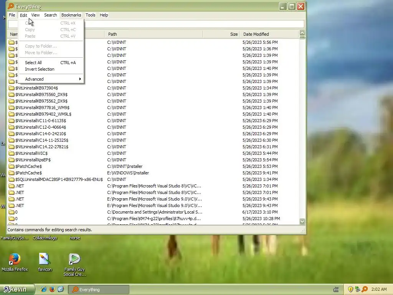Viewport: 393px width, 295px height.
Task: Select the favicon desktop file icon
Action: [45, 259]
